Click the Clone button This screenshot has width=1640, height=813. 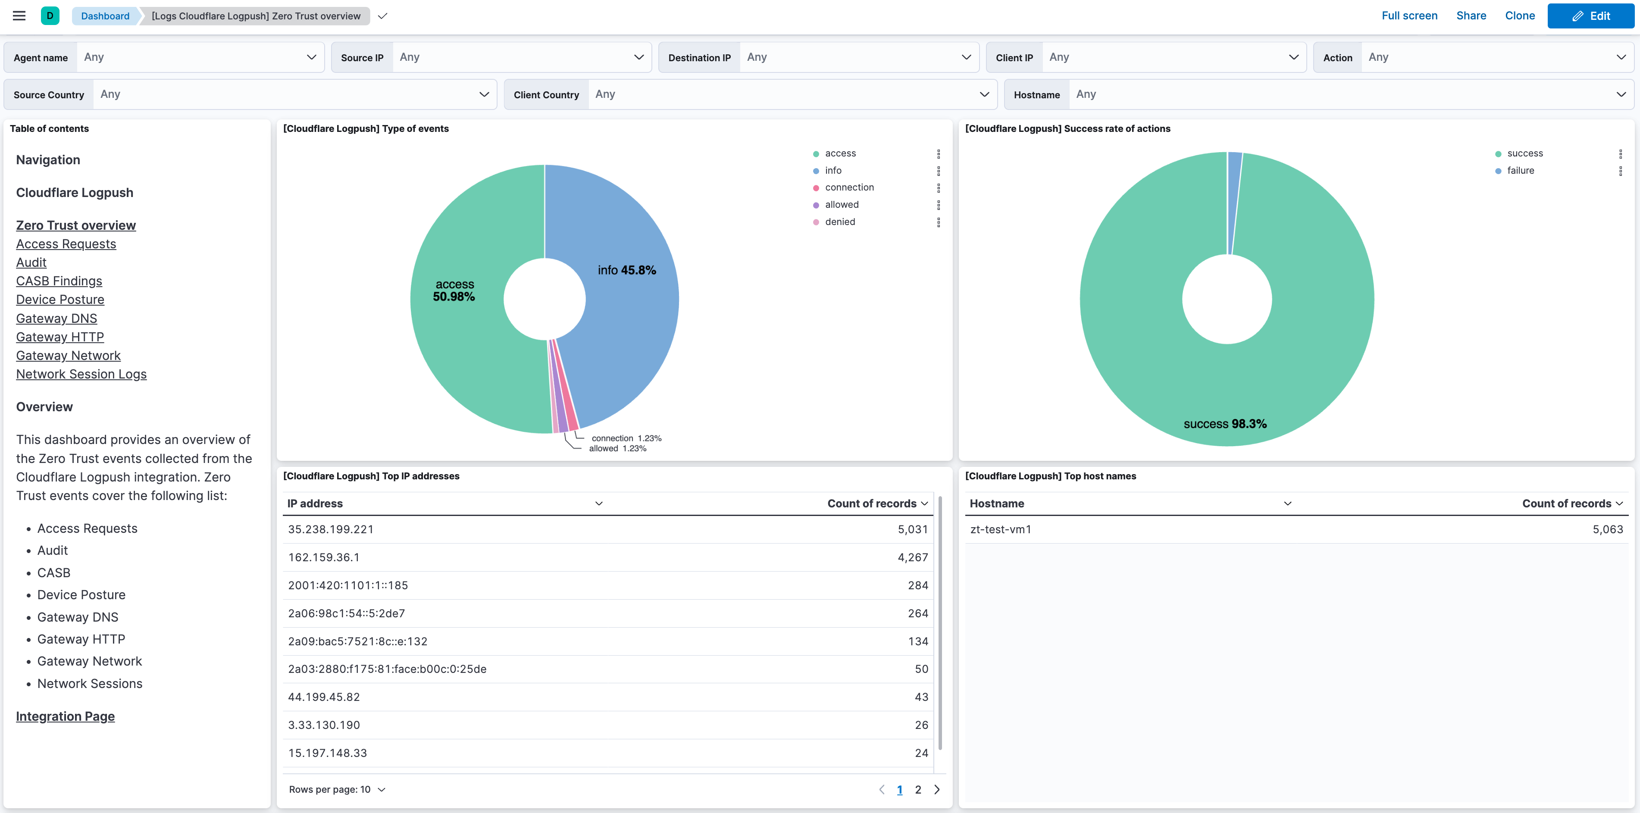click(x=1520, y=15)
